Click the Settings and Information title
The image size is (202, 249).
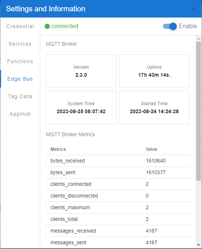(46, 9)
